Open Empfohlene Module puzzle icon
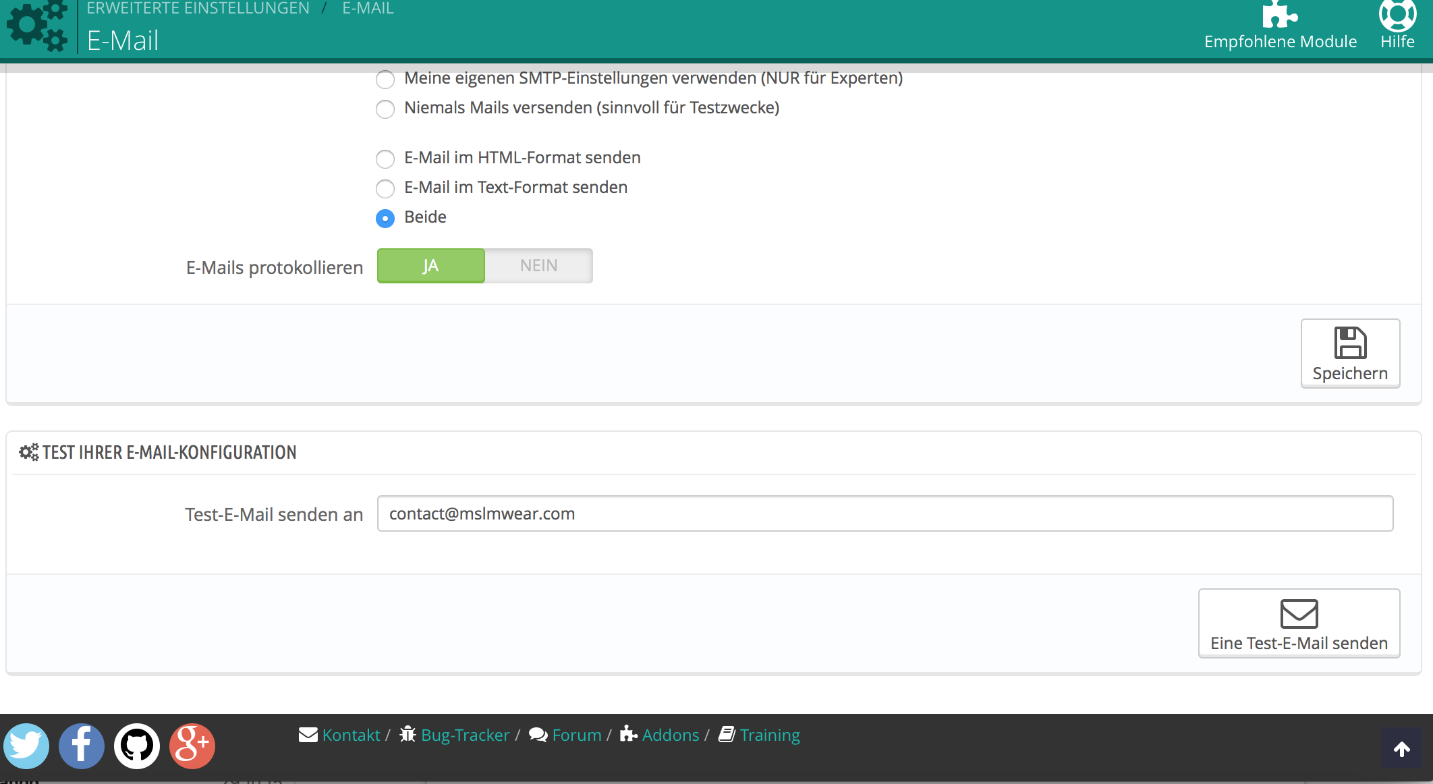The width and height of the screenshot is (1433, 784). 1279,15
